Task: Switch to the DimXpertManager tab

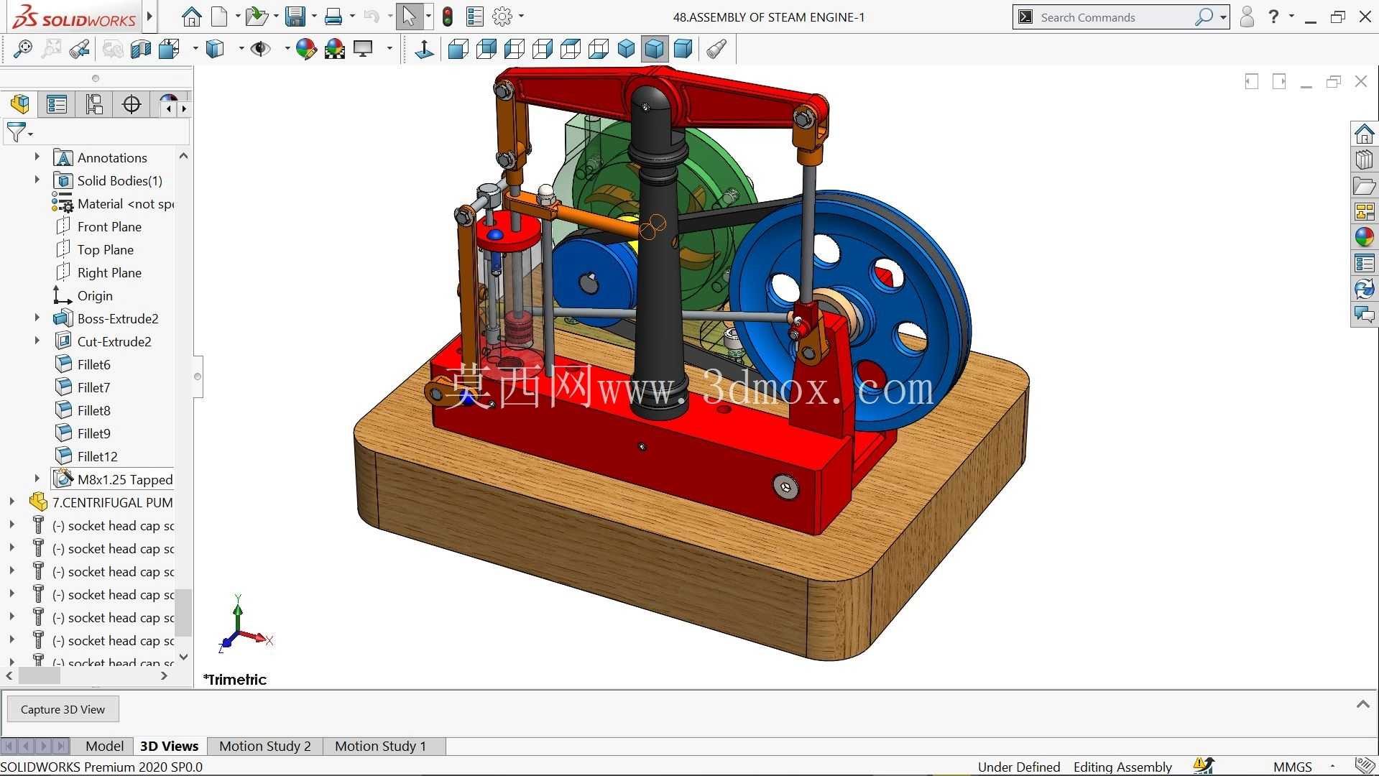Action: tap(132, 104)
